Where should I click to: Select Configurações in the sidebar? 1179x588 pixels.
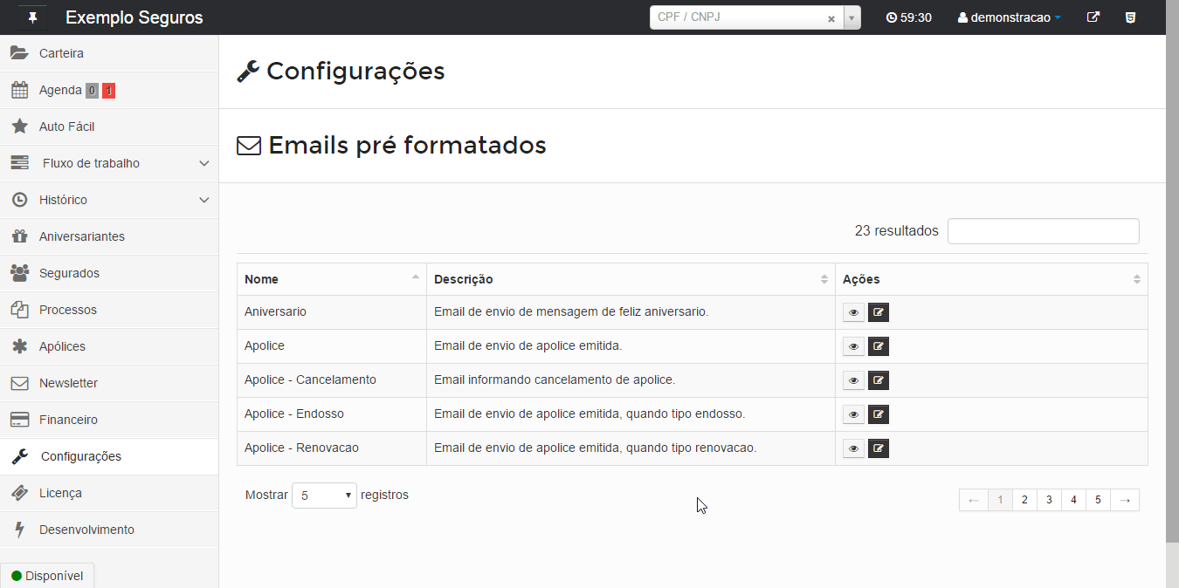point(109,456)
